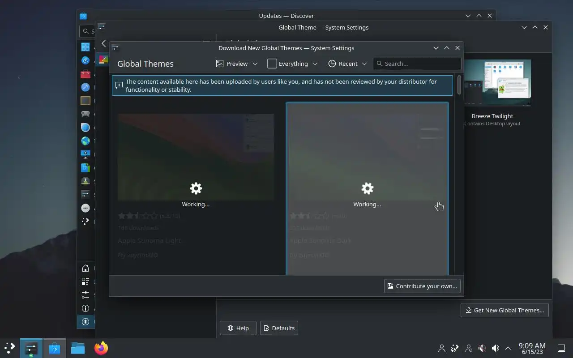Launch Firefox from the taskbar
The image size is (573, 358).
coord(101,348)
